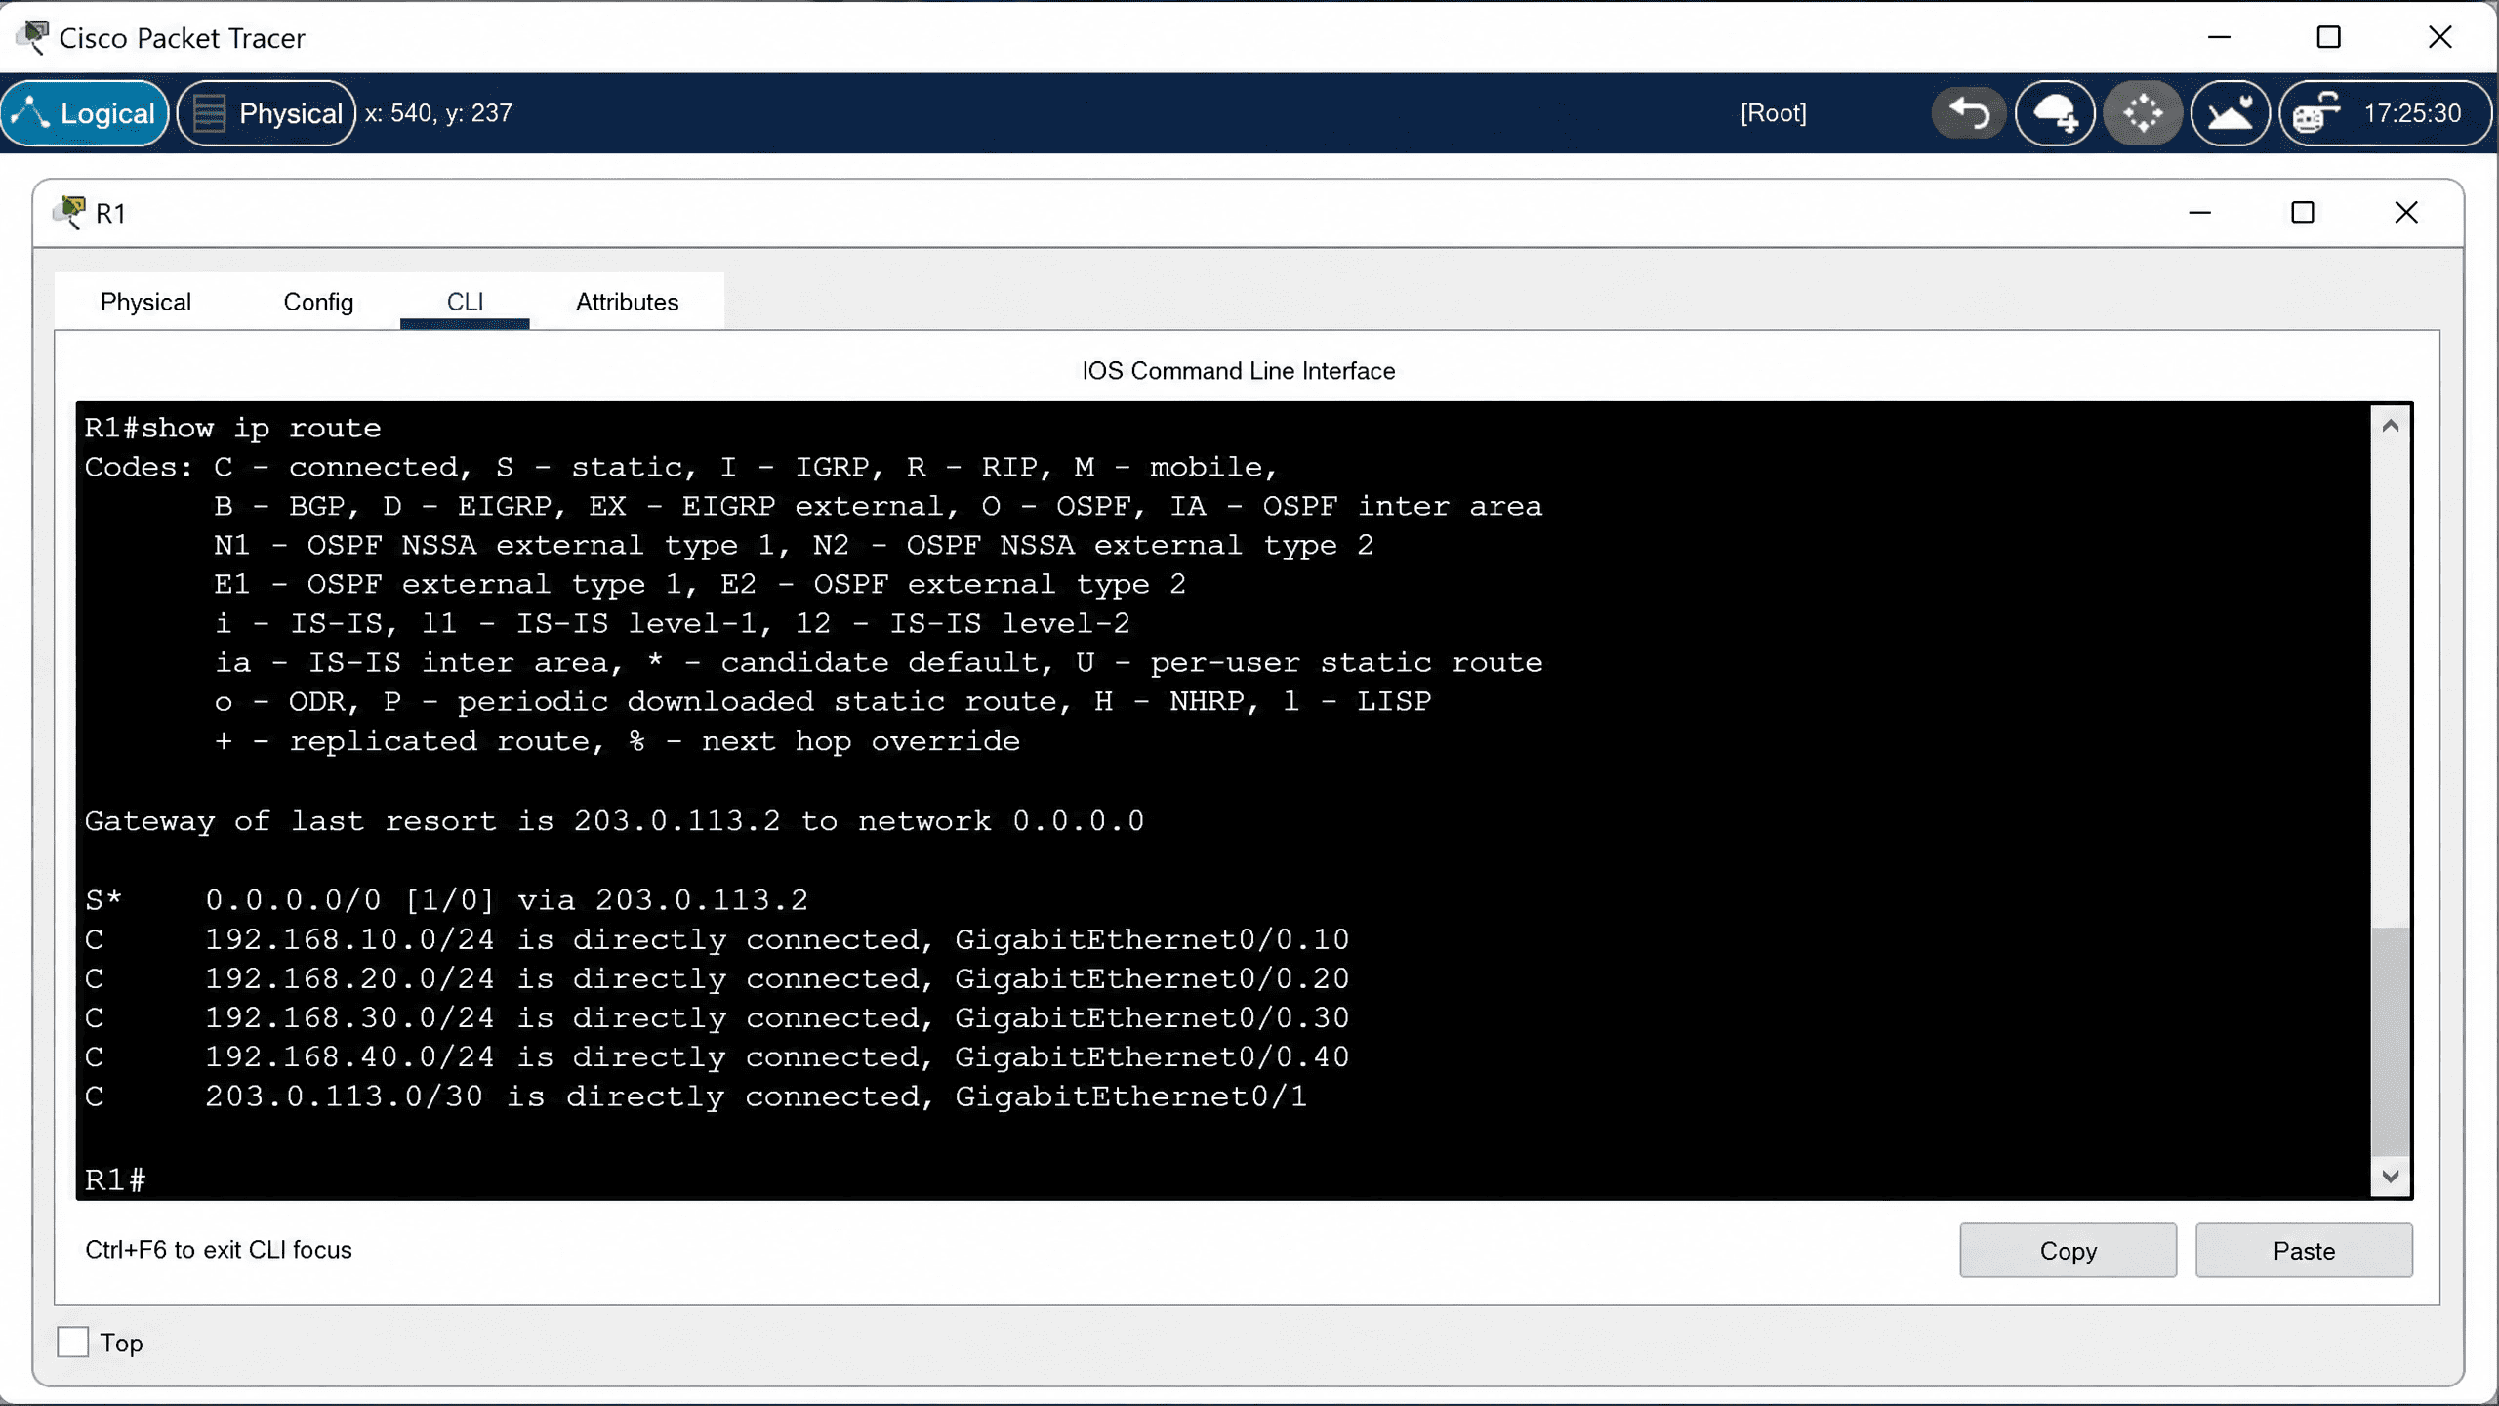Click the CLI vertical scrollbar thumb
Image resolution: width=2499 pixels, height=1406 pixels.
tap(2391, 1041)
